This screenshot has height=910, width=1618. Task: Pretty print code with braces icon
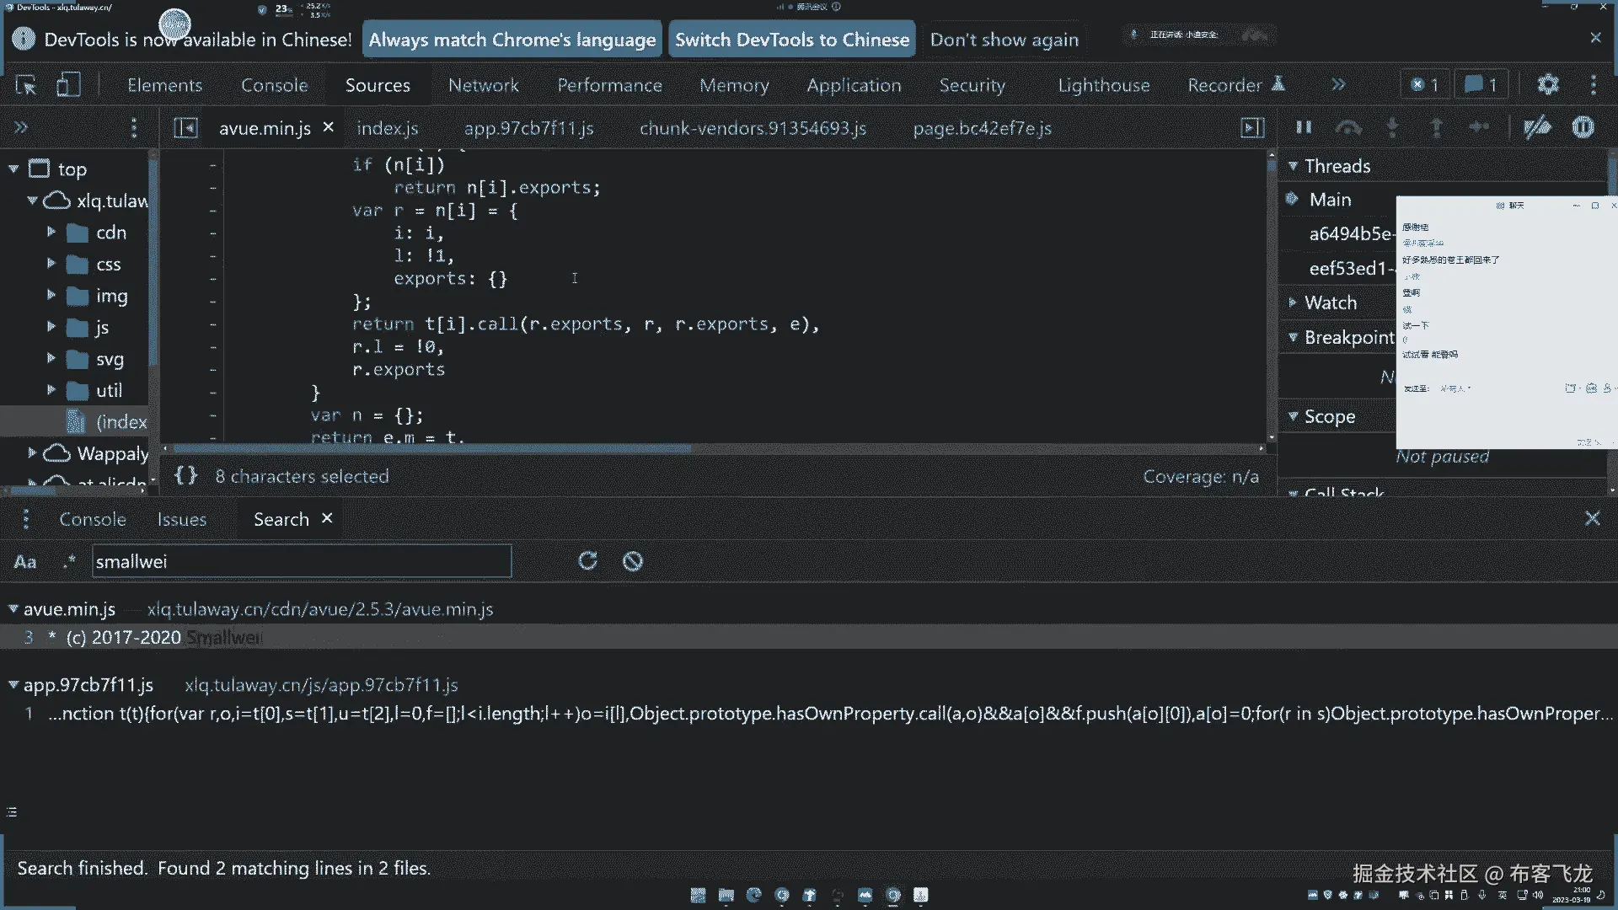[x=185, y=476]
